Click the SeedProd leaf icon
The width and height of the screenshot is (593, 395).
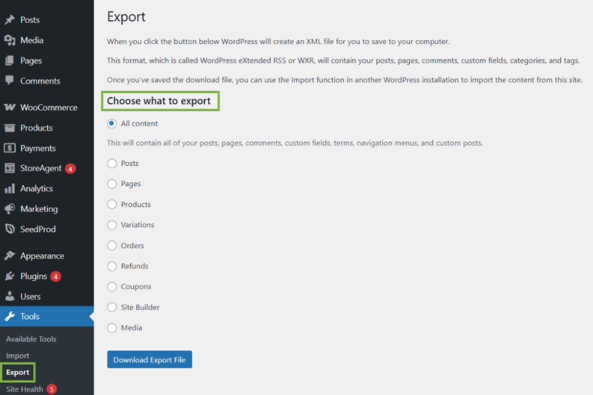10,229
